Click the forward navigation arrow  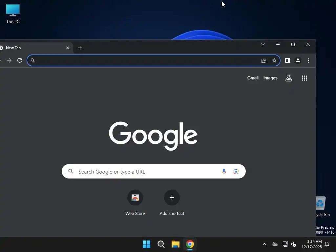click(x=9, y=60)
